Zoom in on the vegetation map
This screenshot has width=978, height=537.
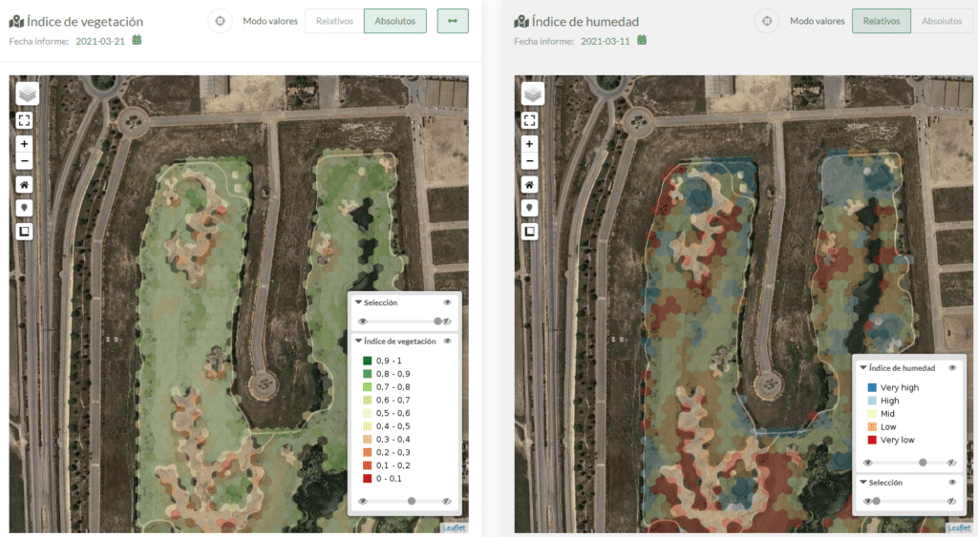click(24, 144)
